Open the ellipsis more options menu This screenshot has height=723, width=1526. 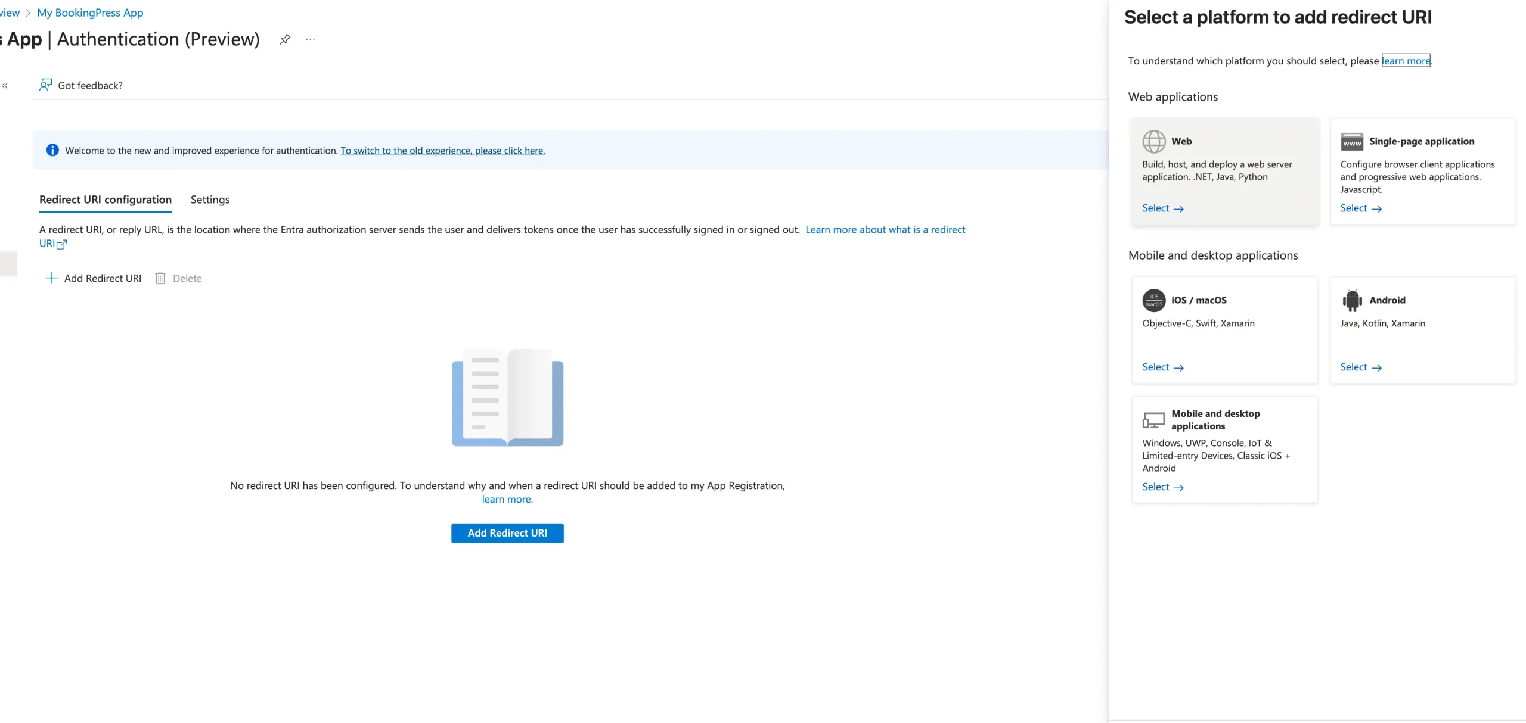coord(310,39)
